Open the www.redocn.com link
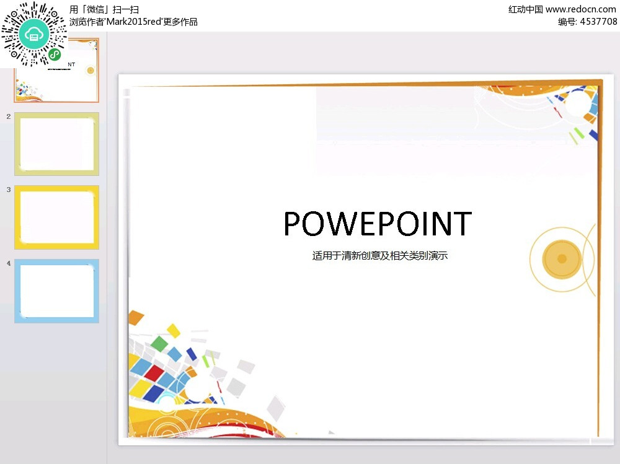The width and height of the screenshot is (620, 464). point(581,9)
